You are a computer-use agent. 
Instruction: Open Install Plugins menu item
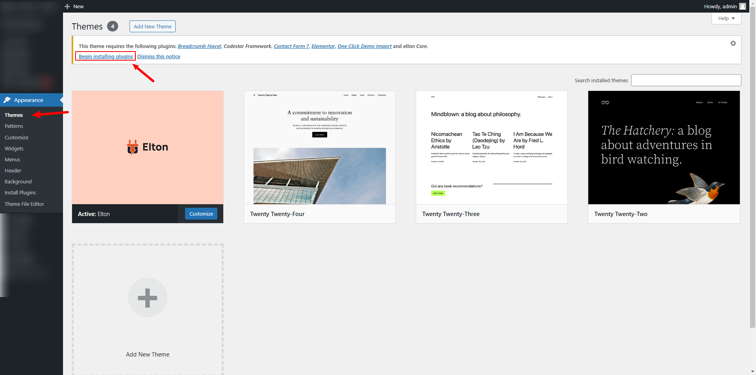tap(20, 193)
